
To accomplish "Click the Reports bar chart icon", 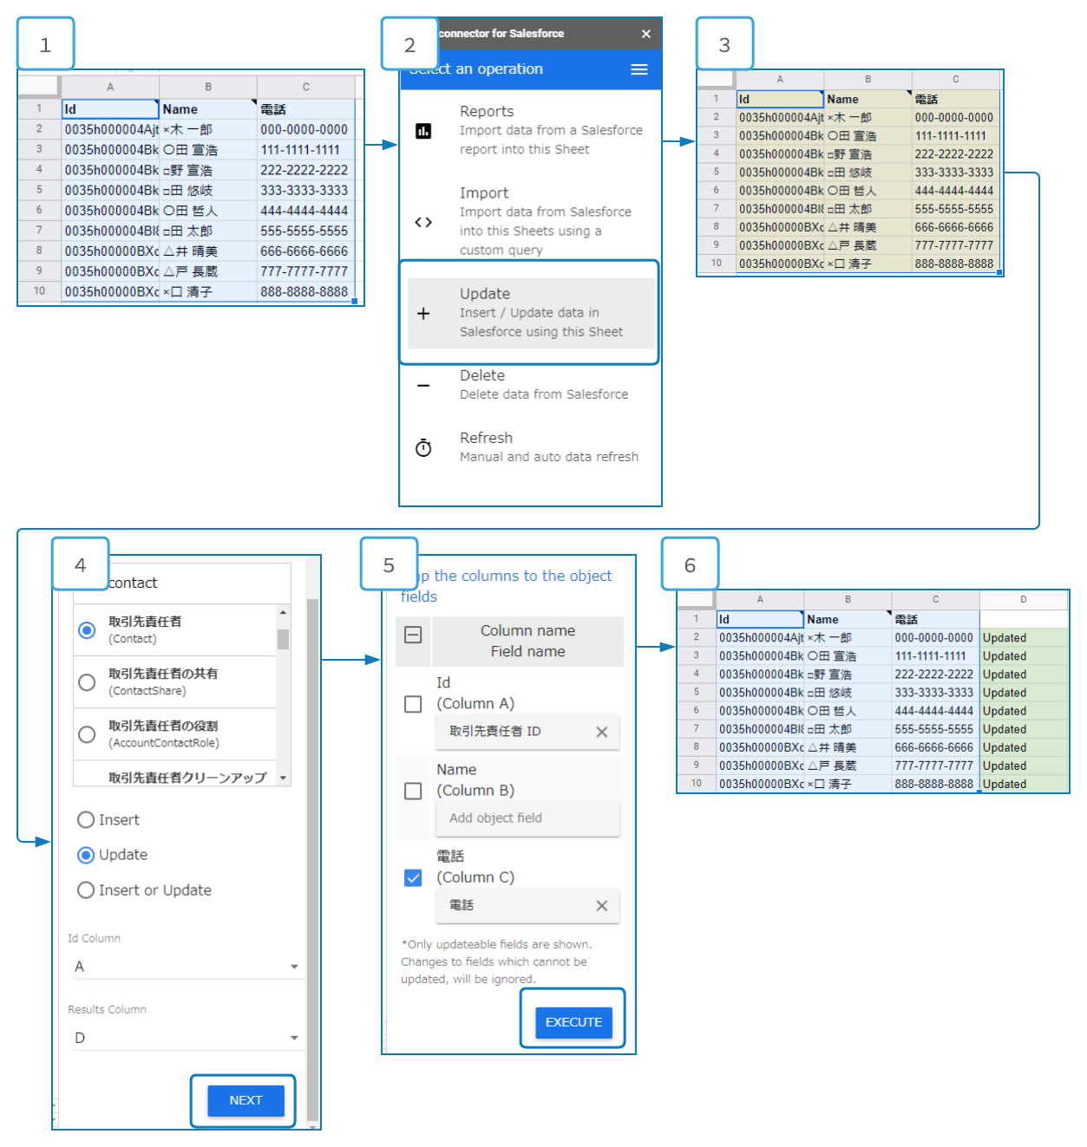I will tap(423, 131).
